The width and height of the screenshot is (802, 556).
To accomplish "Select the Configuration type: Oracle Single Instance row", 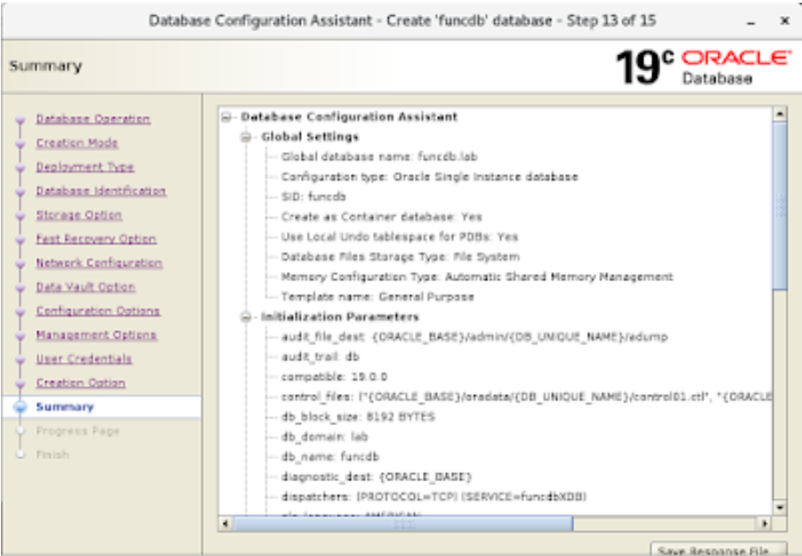I will pos(429,177).
